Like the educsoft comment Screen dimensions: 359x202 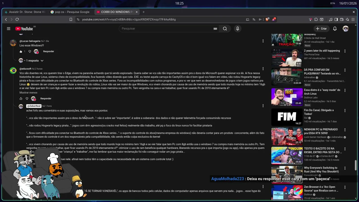[x=21, y=98]
